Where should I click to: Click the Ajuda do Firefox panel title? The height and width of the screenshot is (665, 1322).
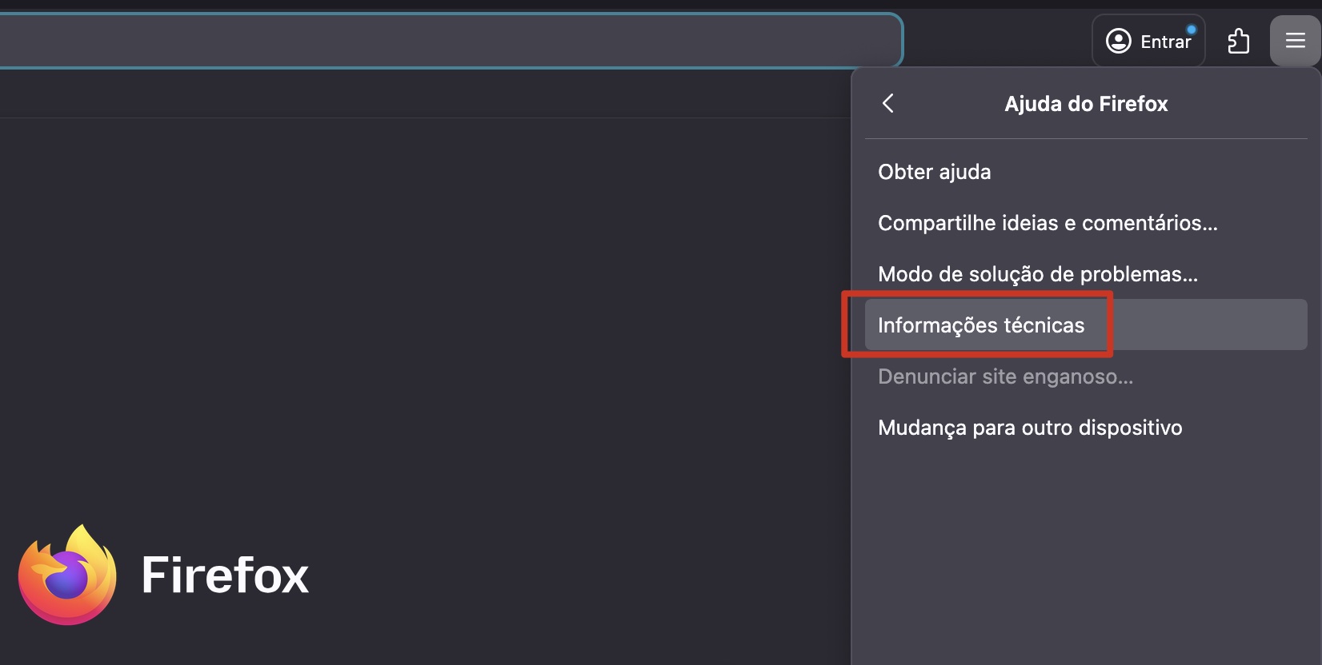click(1086, 104)
